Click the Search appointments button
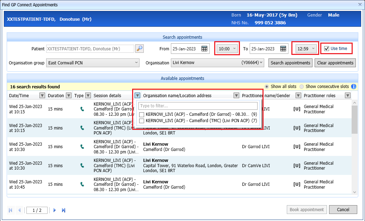 tap(290, 63)
